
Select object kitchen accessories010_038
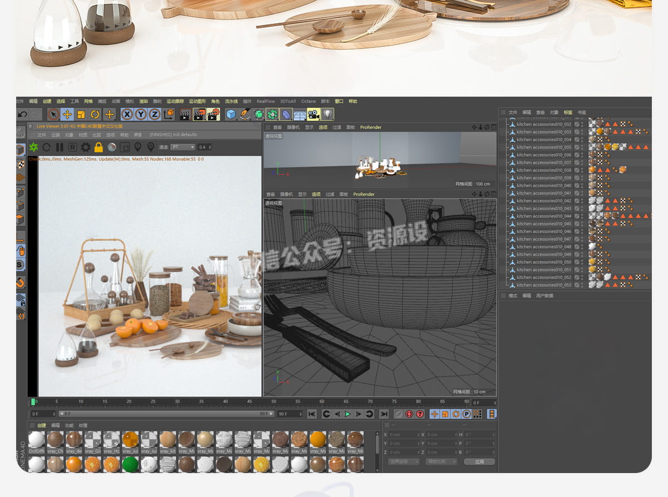[x=544, y=170]
